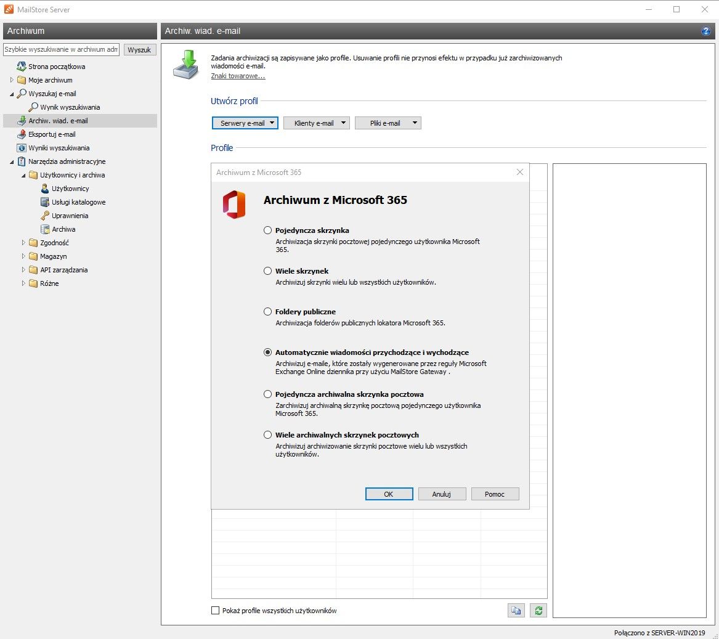
Task: Click the copy profiles icon button
Action: click(x=516, y=611)
